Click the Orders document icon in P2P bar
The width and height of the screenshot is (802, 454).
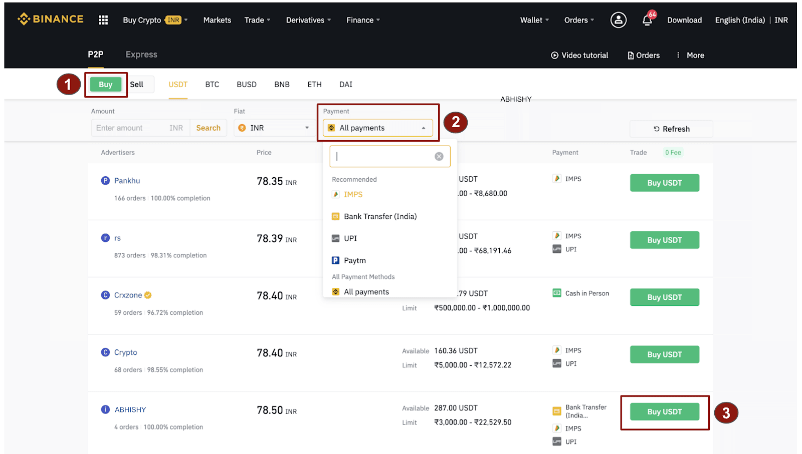[x=631, y=56]
